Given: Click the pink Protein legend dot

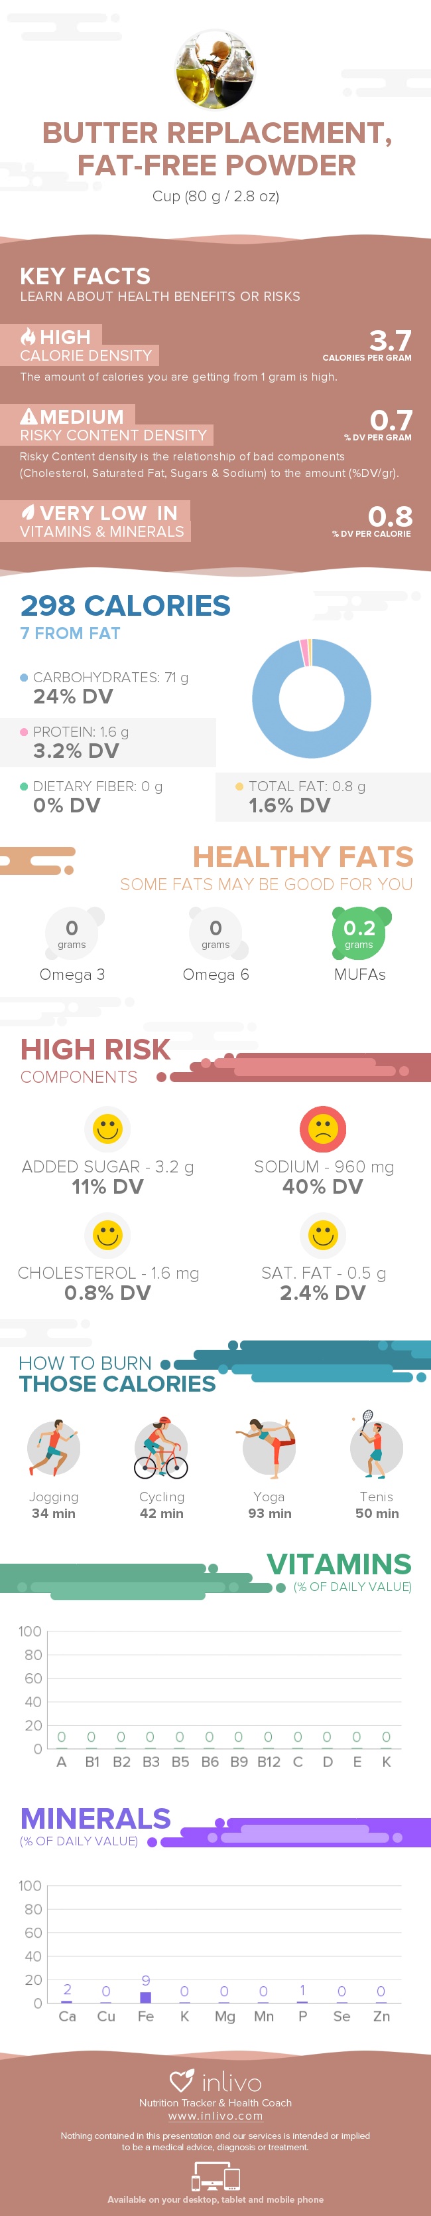Looking at the screenshot, I should tap(24, 732).
